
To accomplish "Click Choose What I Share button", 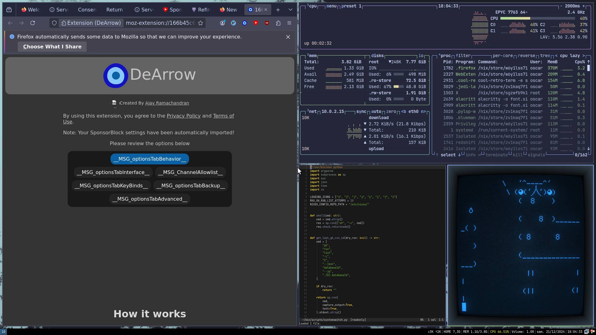I will [x=52, y=47].
